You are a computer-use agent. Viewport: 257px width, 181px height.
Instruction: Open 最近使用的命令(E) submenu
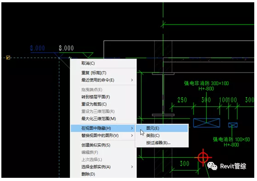tap(103, 80)
